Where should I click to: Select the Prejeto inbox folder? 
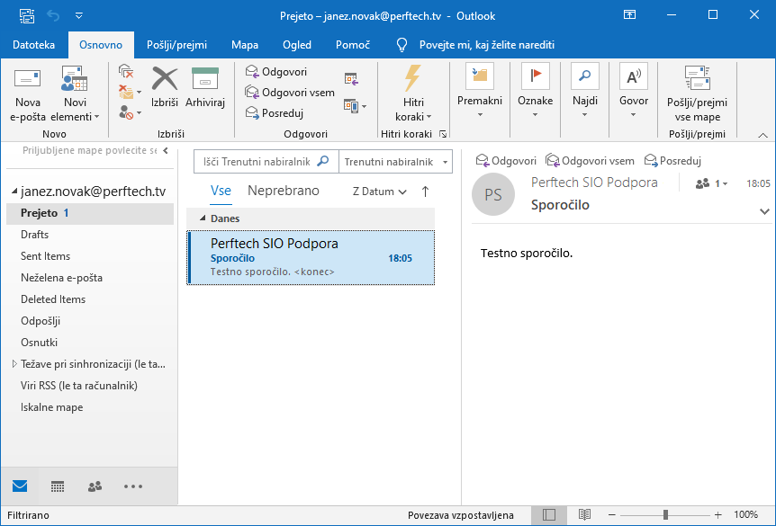point(90,213)
